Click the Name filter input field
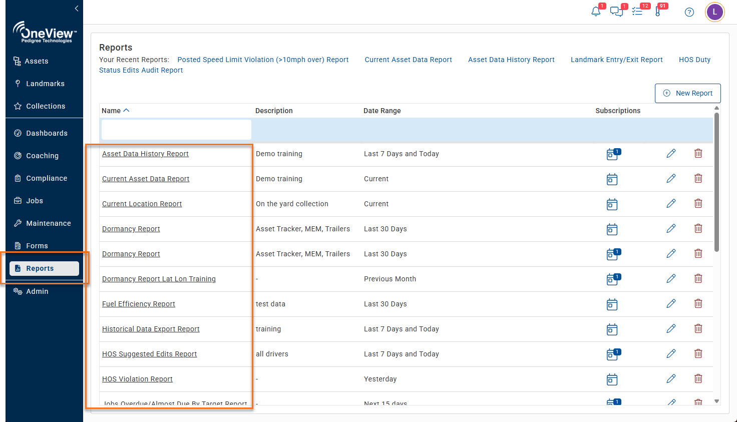 [x=176, y=130]
